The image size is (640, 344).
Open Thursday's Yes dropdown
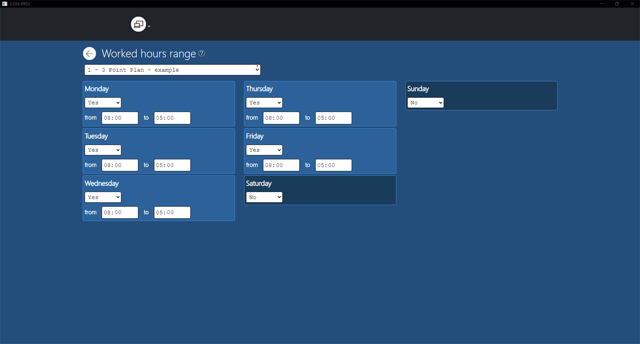(x=264, y=102)
